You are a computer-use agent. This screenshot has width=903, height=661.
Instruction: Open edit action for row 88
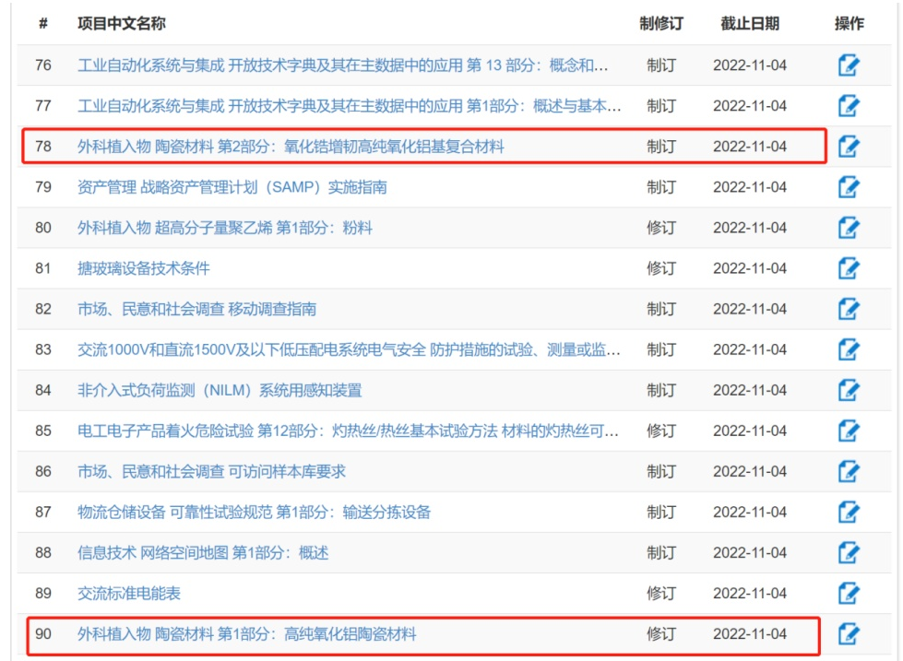pyautogui.click(x=848, y=553)
